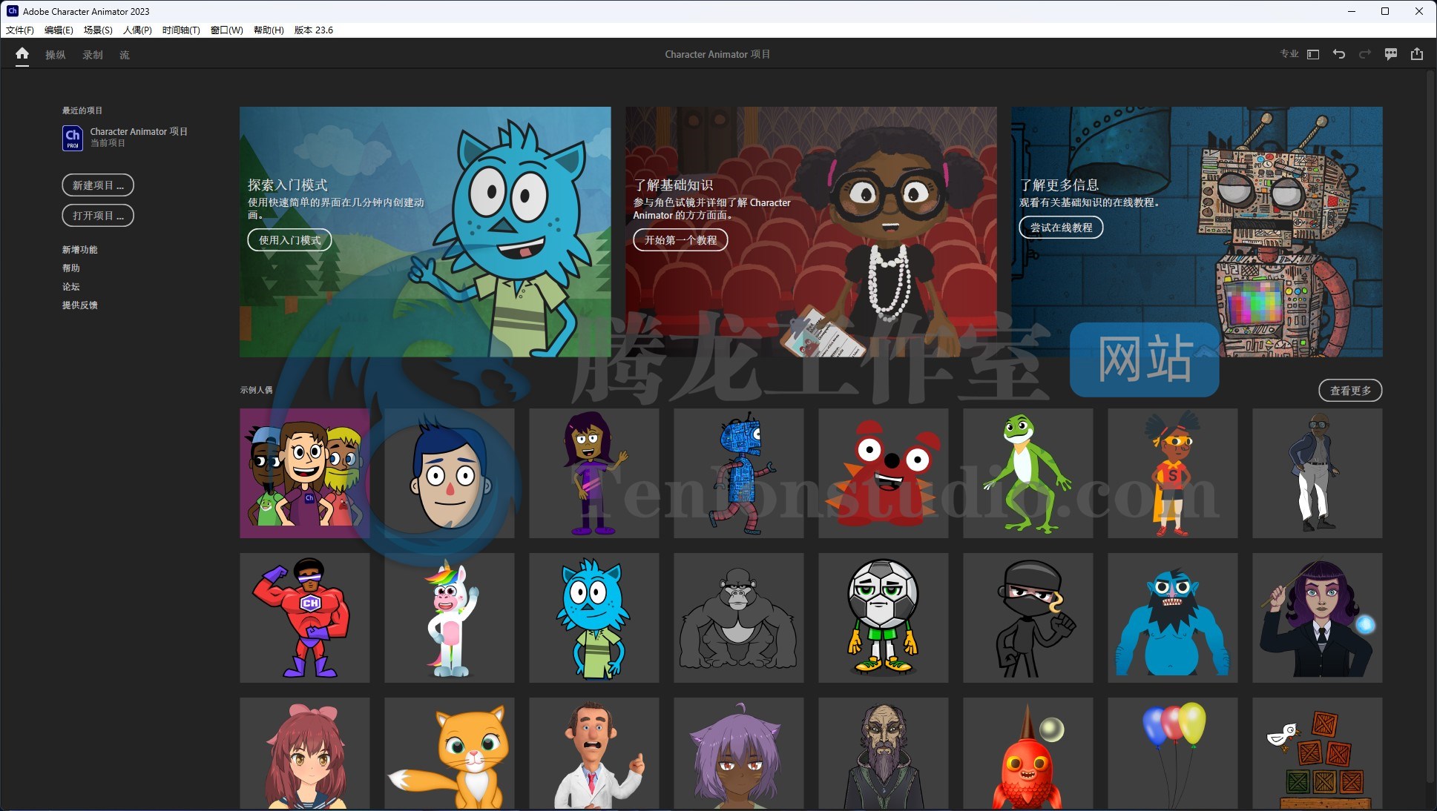Open the 帮助(H) menu

click(269, 30)
